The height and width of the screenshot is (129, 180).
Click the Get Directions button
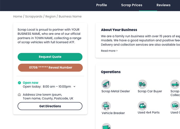50,106
